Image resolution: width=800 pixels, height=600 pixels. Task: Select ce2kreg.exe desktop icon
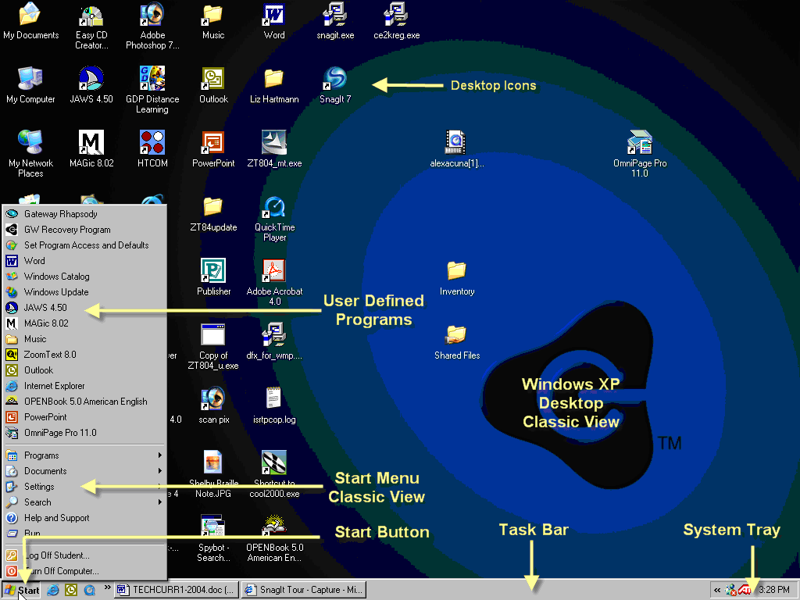pos(396,21)
